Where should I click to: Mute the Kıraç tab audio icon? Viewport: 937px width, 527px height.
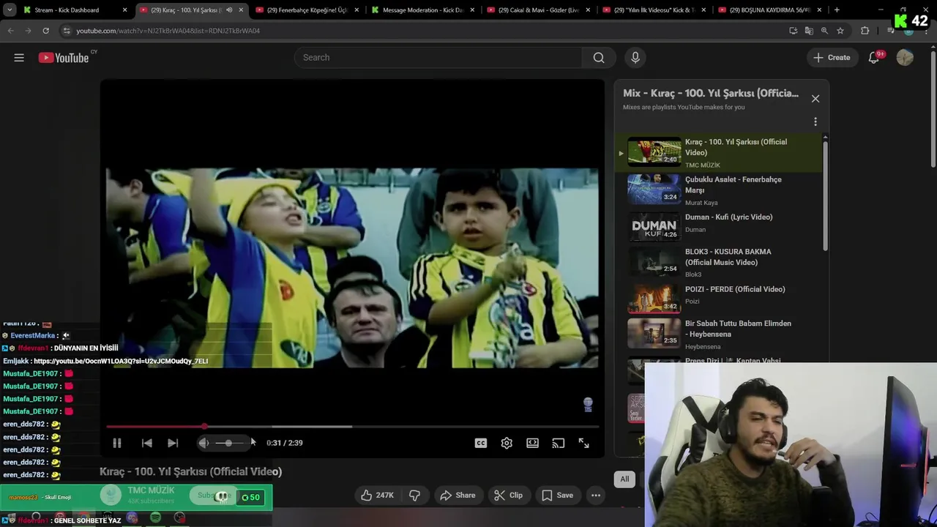[x=229, y=10]
